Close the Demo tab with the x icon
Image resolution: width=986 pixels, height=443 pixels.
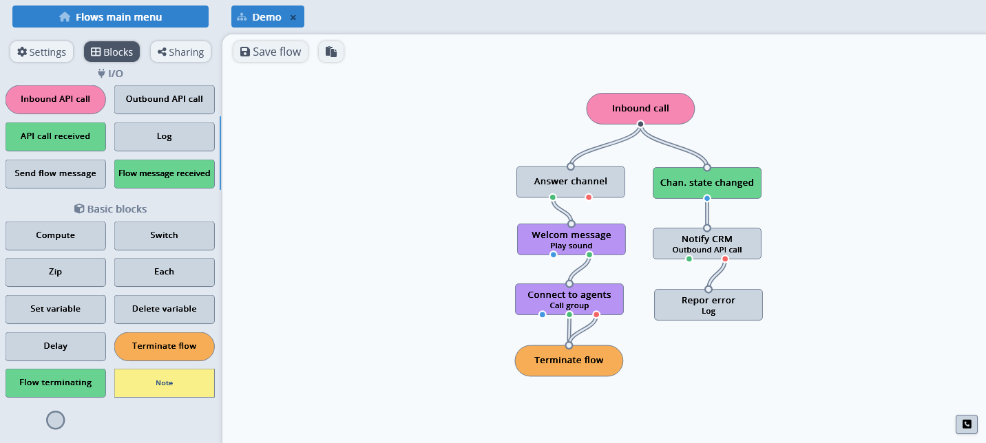(293, 18)
